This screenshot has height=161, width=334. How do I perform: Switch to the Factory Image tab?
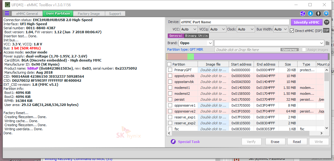[89, 14]
